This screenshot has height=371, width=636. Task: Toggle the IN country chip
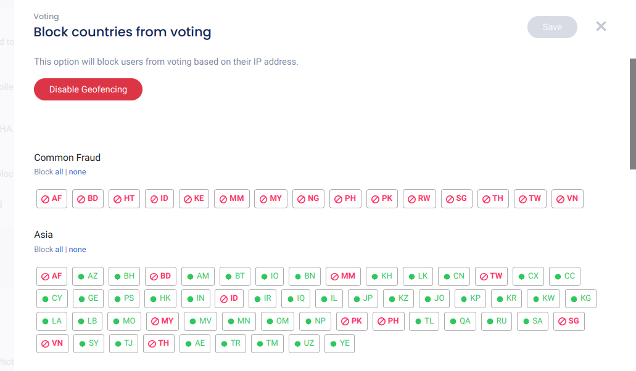pos(196,298)
